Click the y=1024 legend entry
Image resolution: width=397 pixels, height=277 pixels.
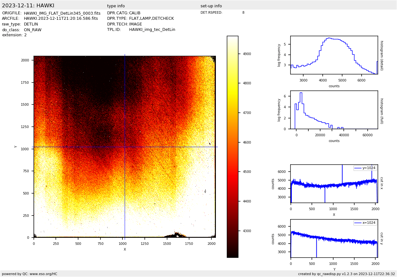click(x=365, y=168)
